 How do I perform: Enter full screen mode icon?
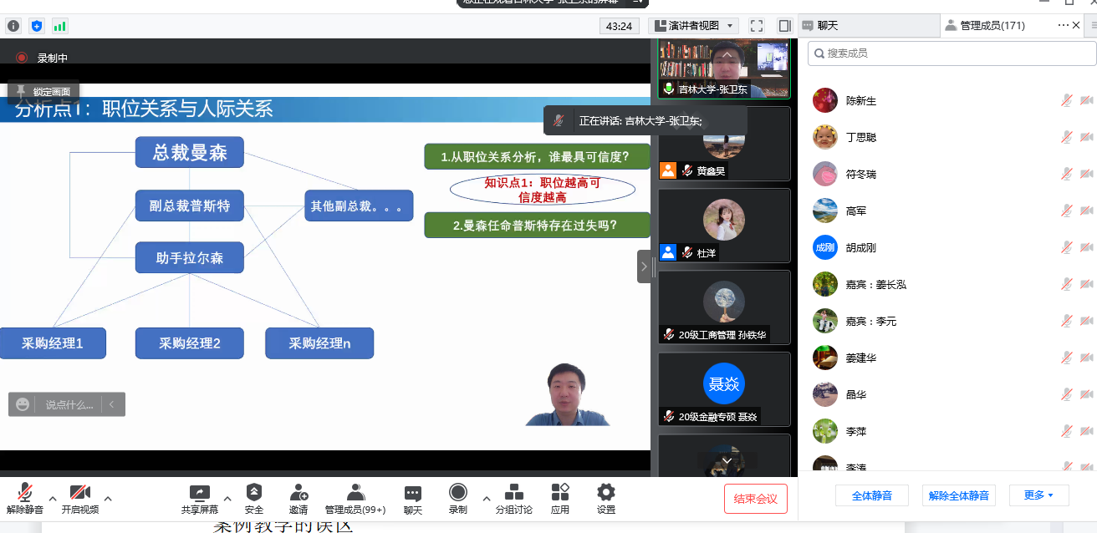(756, 26)
